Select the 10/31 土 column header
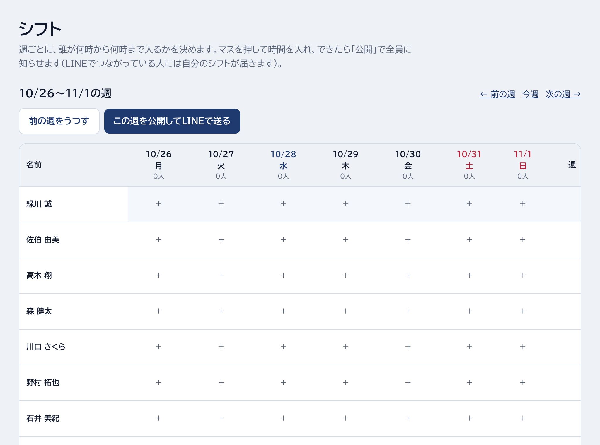Viewport: 600px width, 445px height. tap(469, 165)
